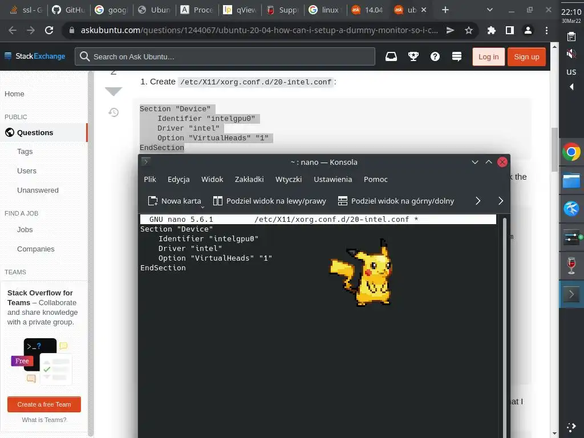Click the system clock 22:10
Viewport: 584px width, 438px height.
571,12
